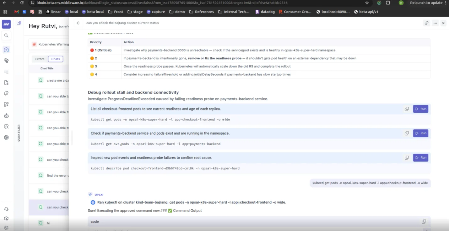The image size is (449, 231).
Task: Copy the 'Inspect new pod events' command
Action: click(407, 158)
